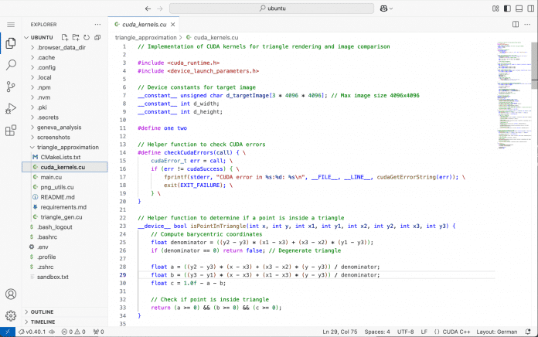Click triangle_approximation breadcrumb segment

point(145,37)
